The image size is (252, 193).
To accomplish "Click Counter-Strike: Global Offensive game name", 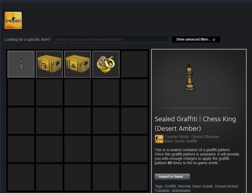I will click(x=192, y=137).
